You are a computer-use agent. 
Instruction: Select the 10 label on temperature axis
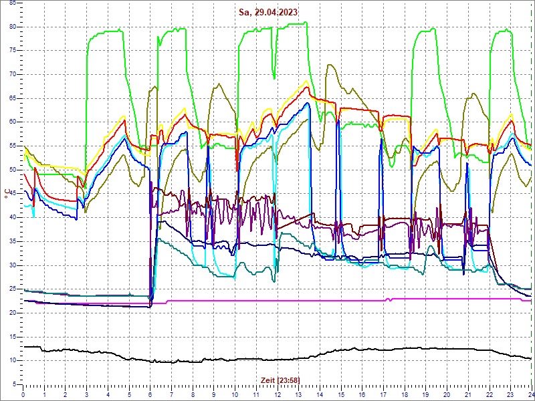(12, 361)
